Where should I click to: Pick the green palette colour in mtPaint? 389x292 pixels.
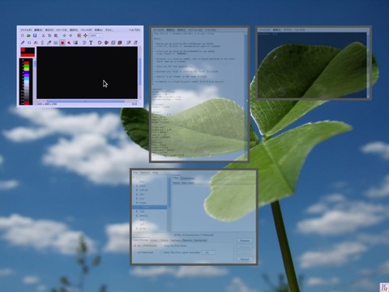coord(27,67)
